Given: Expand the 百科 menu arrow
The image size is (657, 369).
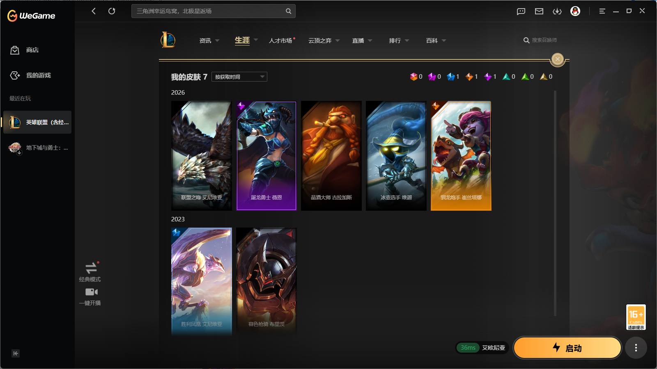Looking at the screenshot, I should point(444,41).
